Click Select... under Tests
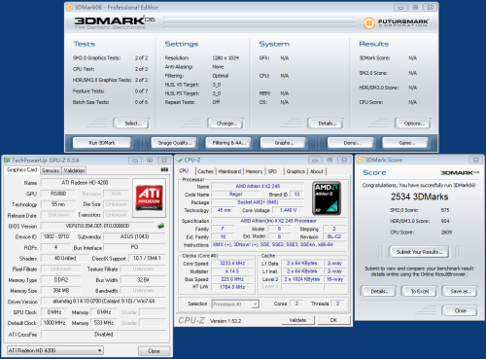 pyautogui.click(x=131, y=124)
